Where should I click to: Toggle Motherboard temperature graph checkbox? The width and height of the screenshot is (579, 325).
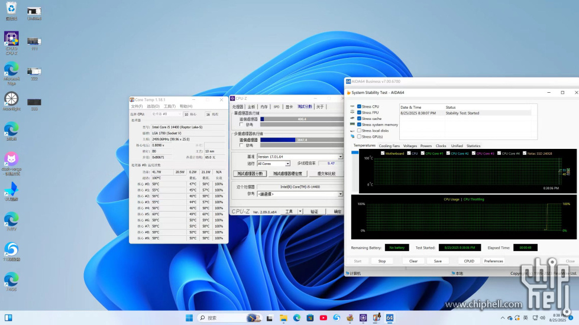click(383, 153)
